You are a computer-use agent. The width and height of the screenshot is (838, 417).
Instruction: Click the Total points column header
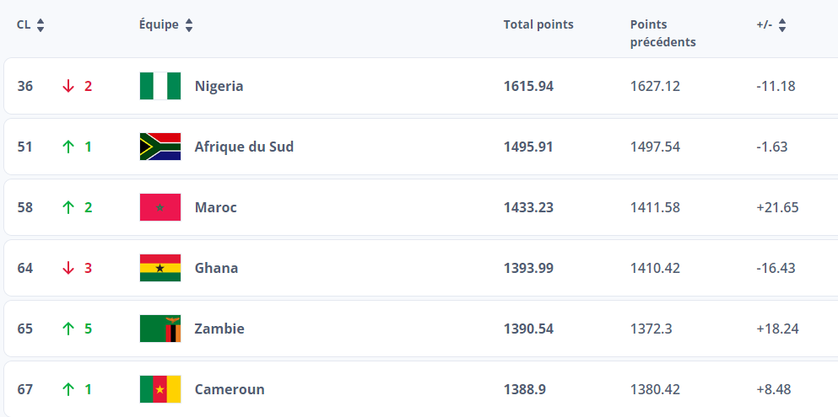click(538, 25)
